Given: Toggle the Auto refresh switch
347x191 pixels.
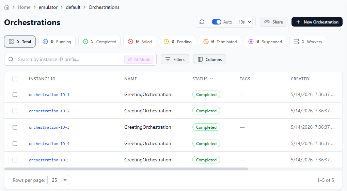Looking at the screenshot, I should pyautogui.click(x=217, y=22).
